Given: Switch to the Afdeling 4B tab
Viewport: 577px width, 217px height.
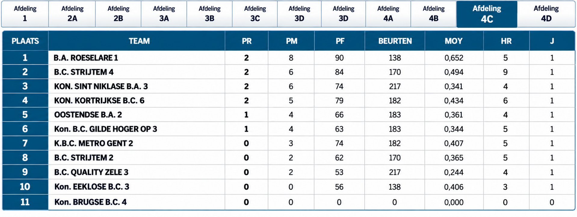Looking at the screenshot, I should pyautogui.click(x=434, y=14).
